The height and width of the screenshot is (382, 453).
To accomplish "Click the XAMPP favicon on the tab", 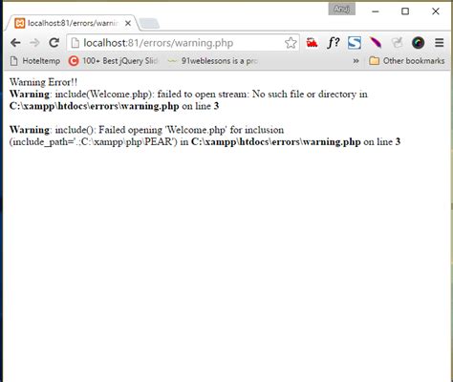I will pos(20,23).
